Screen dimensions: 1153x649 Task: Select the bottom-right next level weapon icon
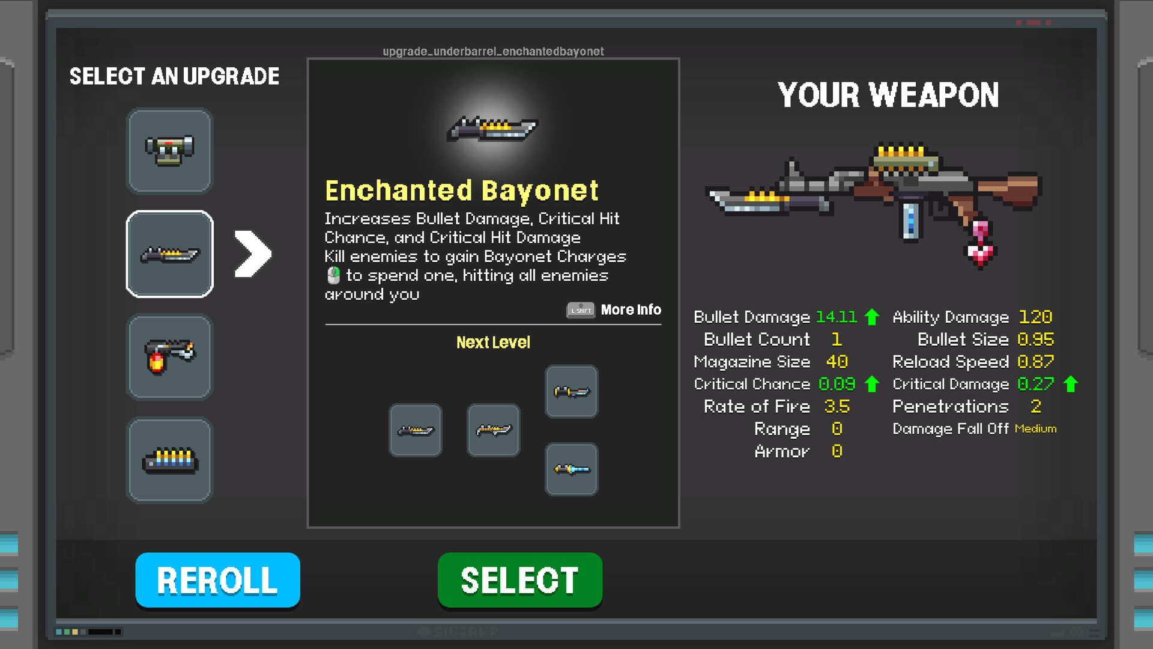coord(570,468)
